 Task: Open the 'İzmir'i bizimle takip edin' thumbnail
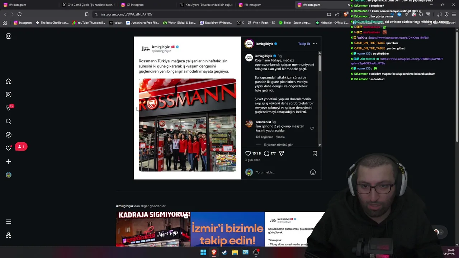click(x=227, y=229)
